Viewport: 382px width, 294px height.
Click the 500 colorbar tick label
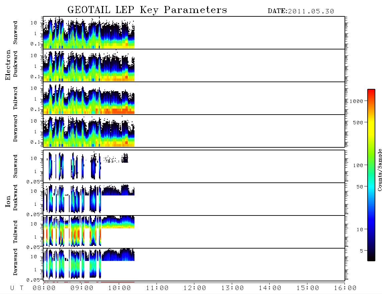coord(358,123)
